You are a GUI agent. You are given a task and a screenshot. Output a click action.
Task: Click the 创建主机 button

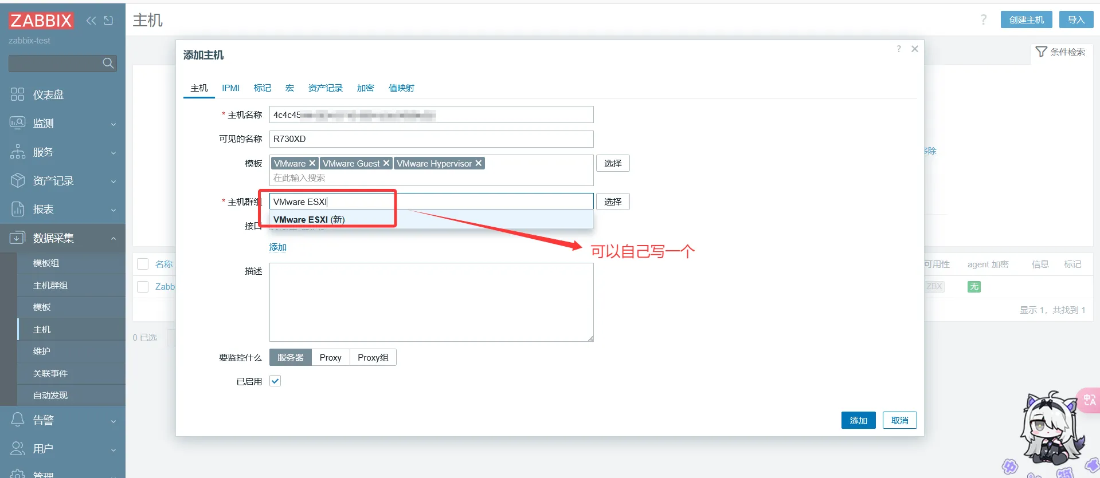coord(1027,19)
